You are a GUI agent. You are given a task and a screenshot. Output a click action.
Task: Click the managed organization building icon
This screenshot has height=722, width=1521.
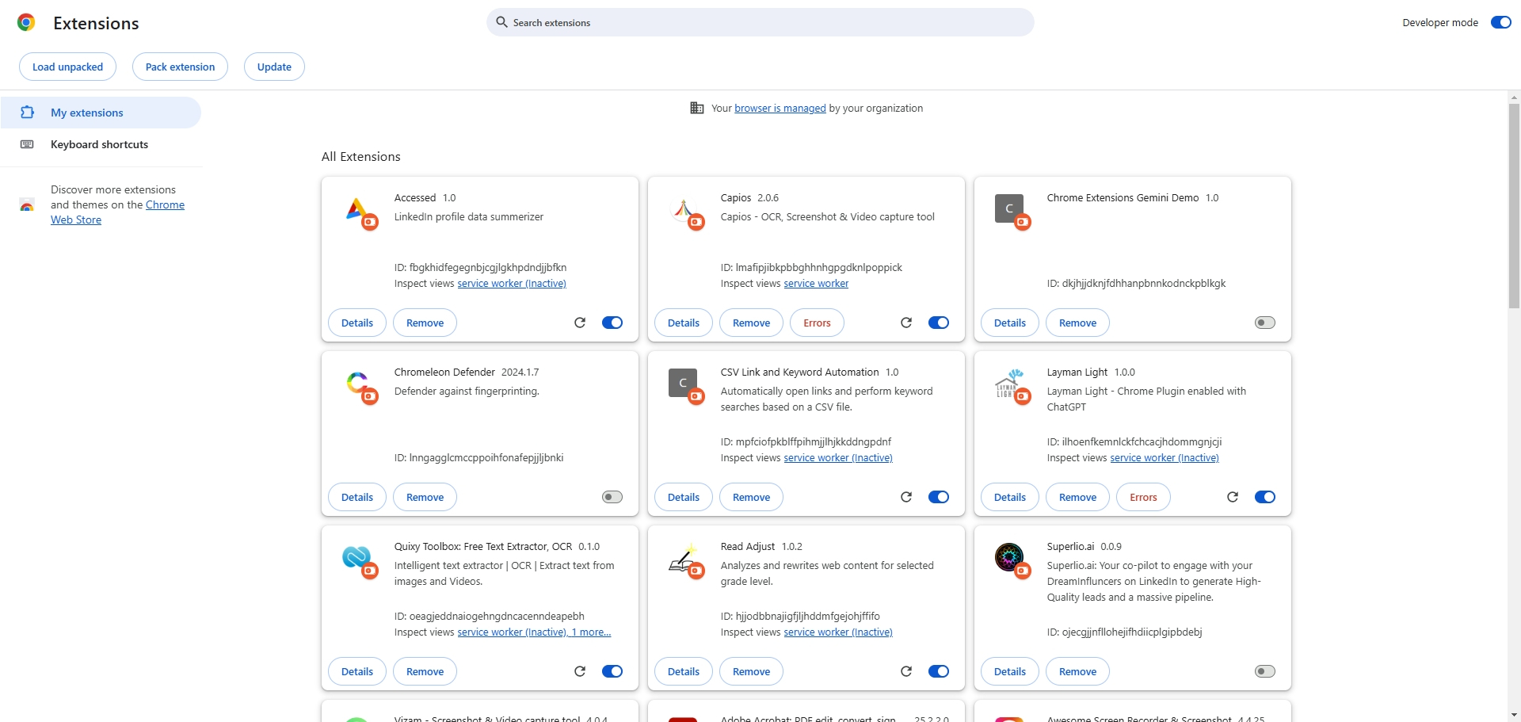[x=697, y=109]
